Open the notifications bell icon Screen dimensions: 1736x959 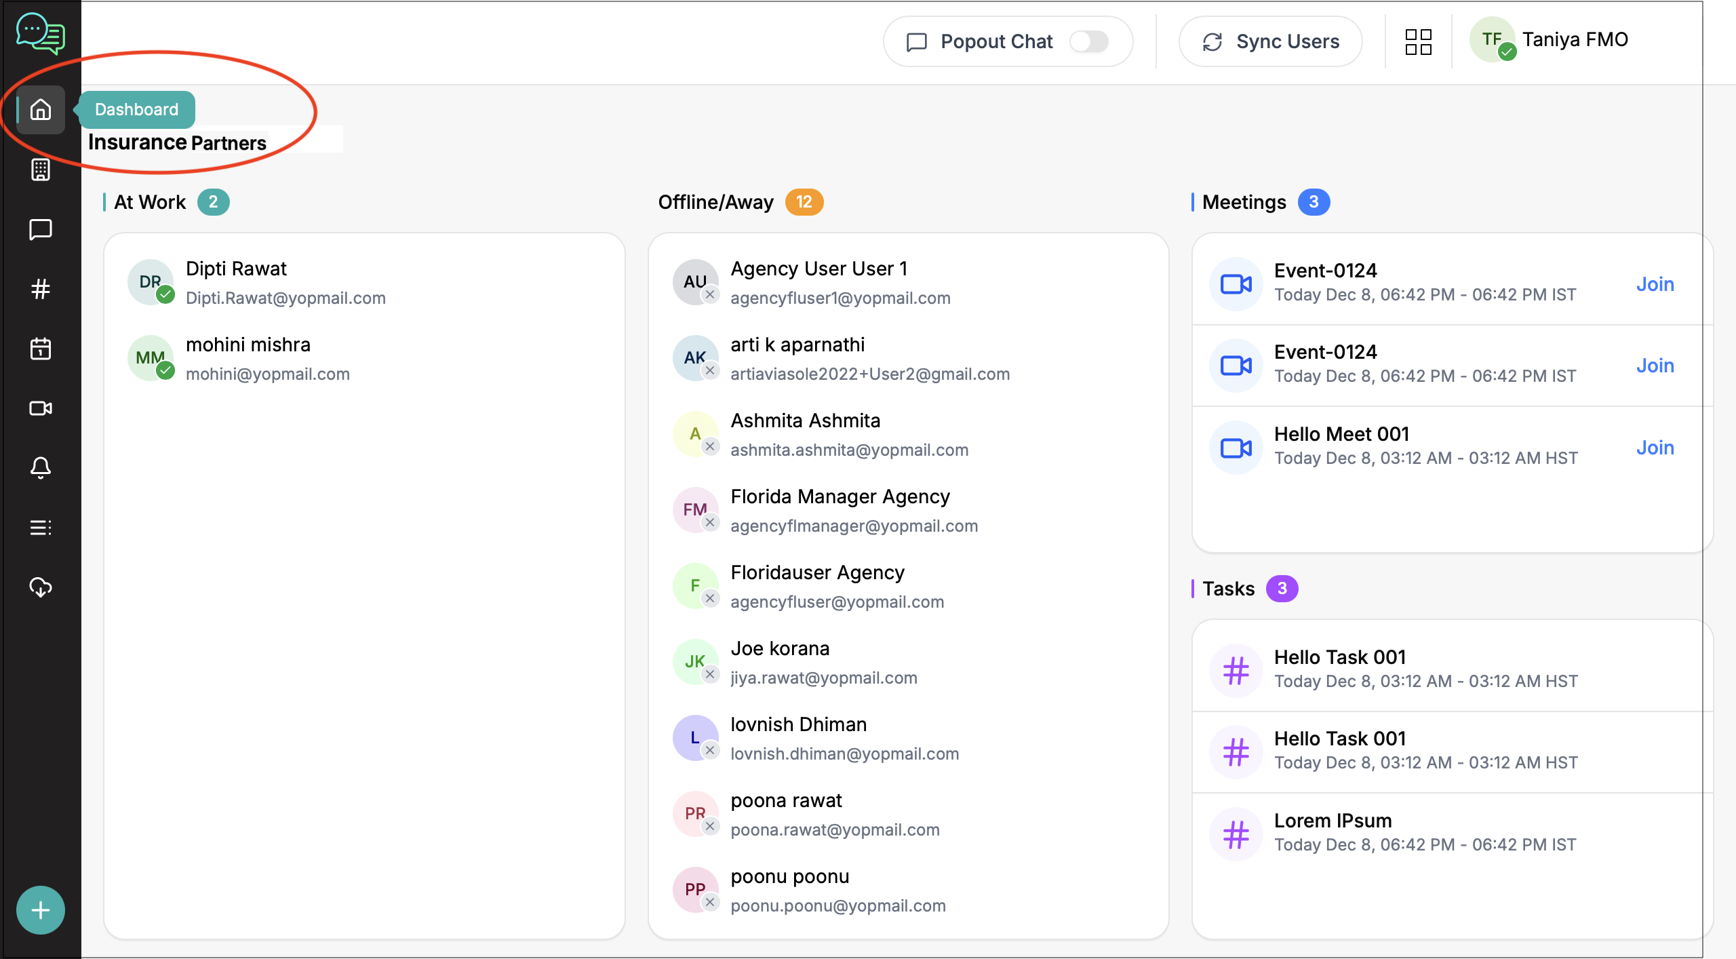point(41,468)
